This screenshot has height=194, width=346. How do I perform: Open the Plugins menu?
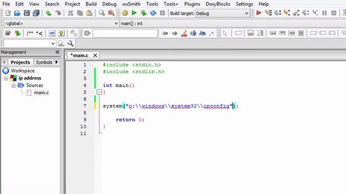(192, 4)
